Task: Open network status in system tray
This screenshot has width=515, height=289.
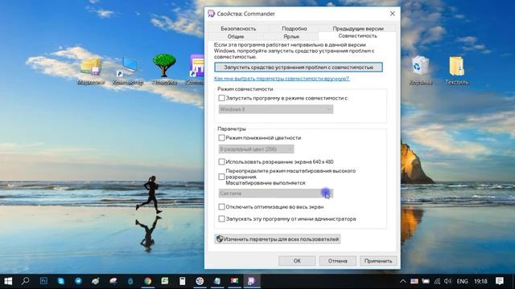Action: pyautogui.click(x=437, y=281)
